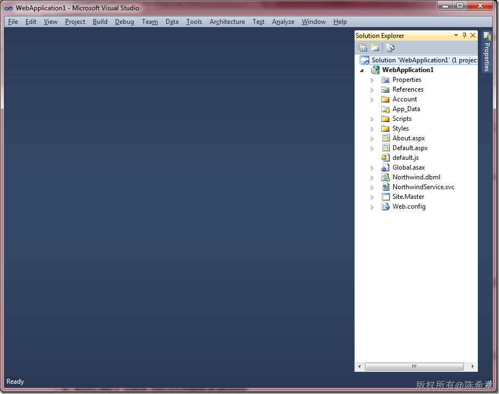Click the Scripts folder icon
The width and height of the screenshot is (499, 394).
tap(386, 119)
